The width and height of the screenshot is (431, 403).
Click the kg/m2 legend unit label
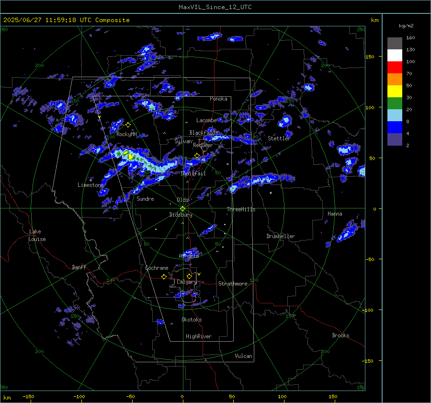click(x=406, y=26)
